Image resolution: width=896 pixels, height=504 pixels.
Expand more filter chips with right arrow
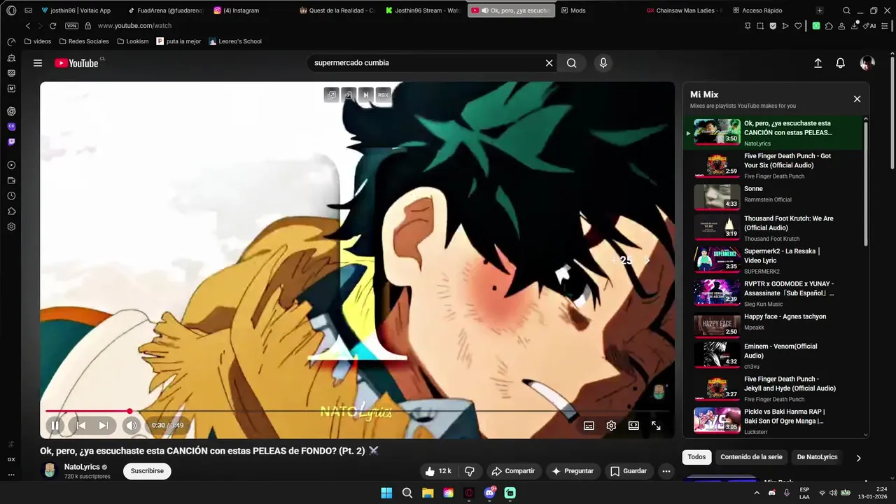(858, 458)
